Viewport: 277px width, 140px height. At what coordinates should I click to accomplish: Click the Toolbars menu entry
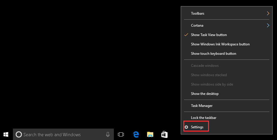(197, 13)
